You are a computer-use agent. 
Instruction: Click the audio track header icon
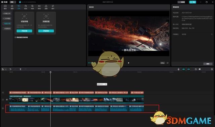[x=3, y=108]
